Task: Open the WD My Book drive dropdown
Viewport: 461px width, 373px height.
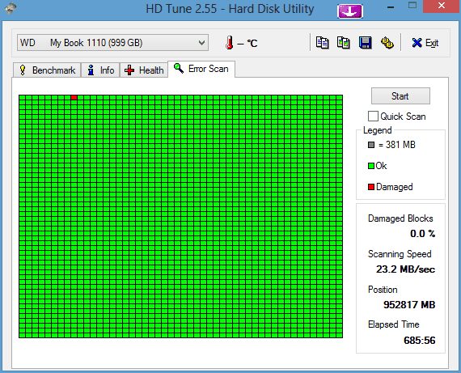Action: coord(112,43)
